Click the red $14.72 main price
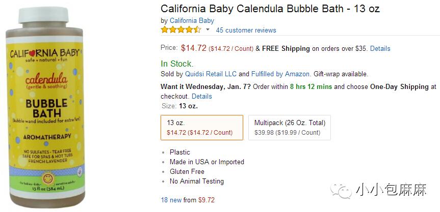440x212 pixels. pyautogui.click(x=194, y=48)
